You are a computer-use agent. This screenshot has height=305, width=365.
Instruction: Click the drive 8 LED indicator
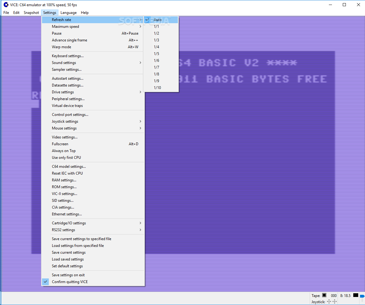[355, 295]
